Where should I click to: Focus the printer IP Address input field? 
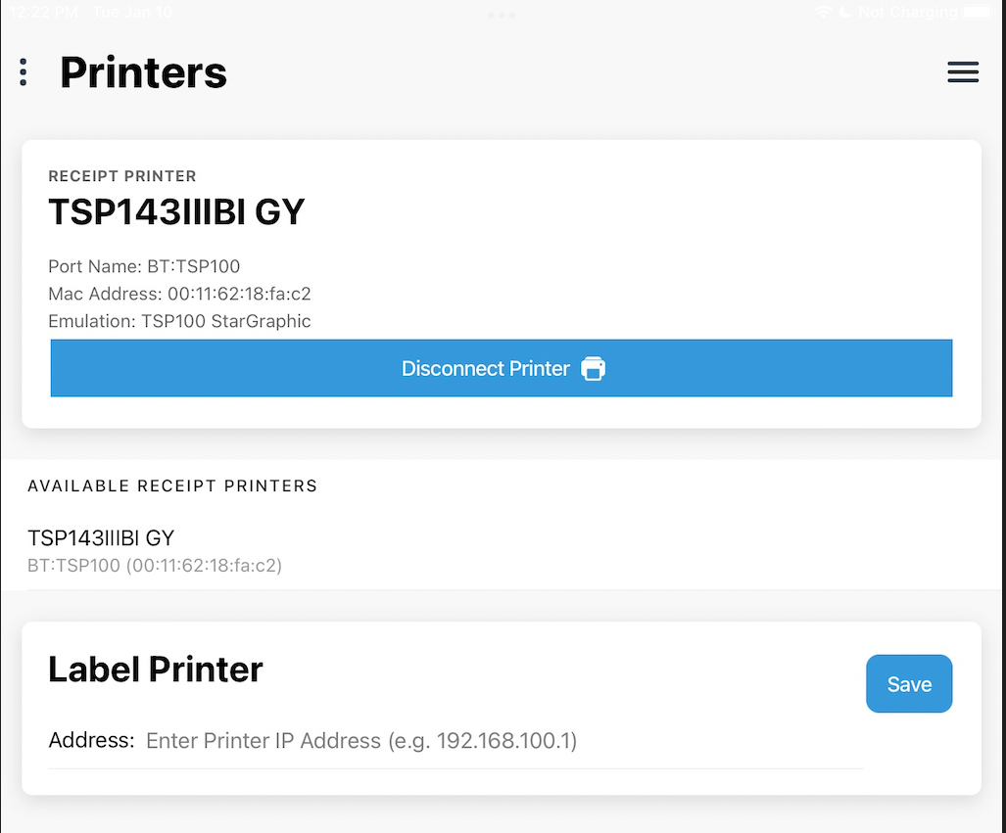tap(503, 741)
